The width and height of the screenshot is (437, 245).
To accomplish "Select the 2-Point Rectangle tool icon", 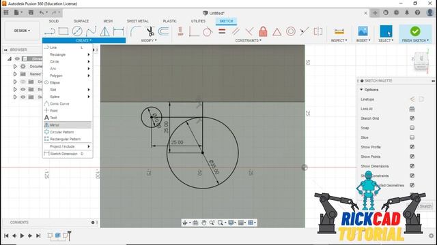I will pyautogui.click(x=64, y=31).
